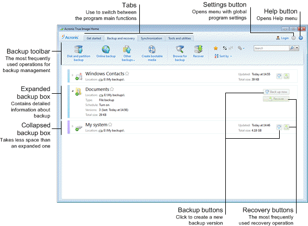Image resolution: width=308 pixels, height=226 pixels.
Task: Collapse the Documents backup box
Action: click(x=72, y=91)
